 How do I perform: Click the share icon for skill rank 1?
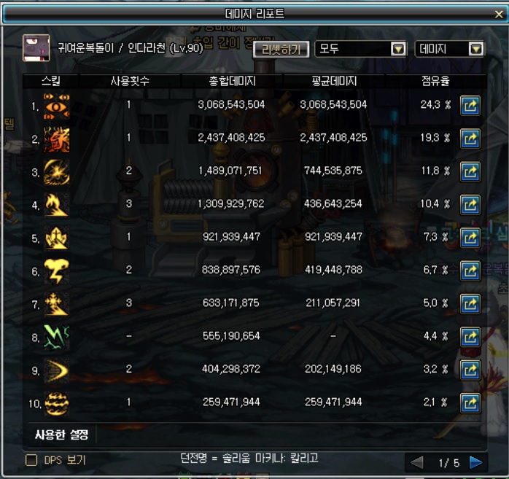click(470, 106)
